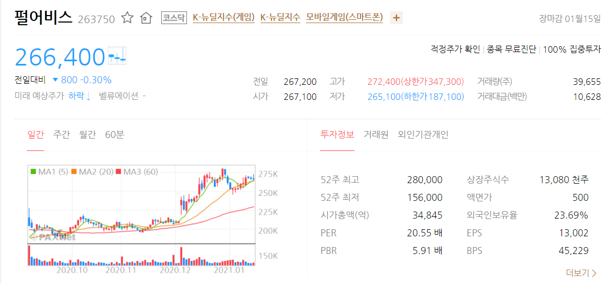Click the 2021.01 chart date label
This screenshot has width=606, height=283.
(230, 270)
